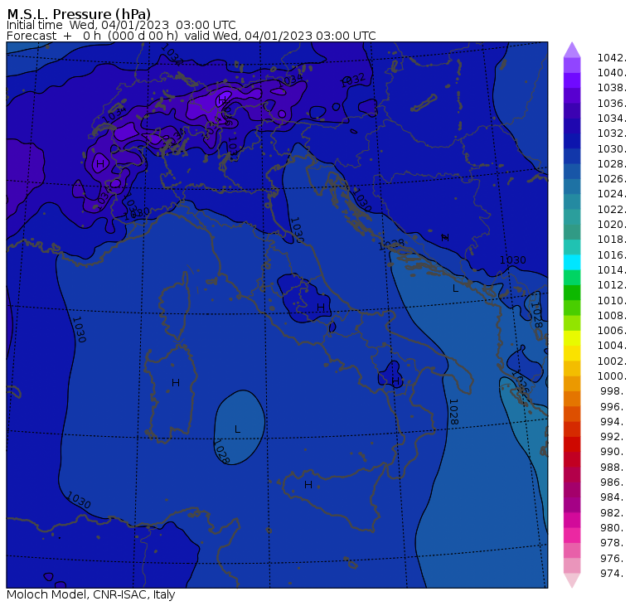Click the 1028 contour label beside Puglia's heel

click(453, 412)
